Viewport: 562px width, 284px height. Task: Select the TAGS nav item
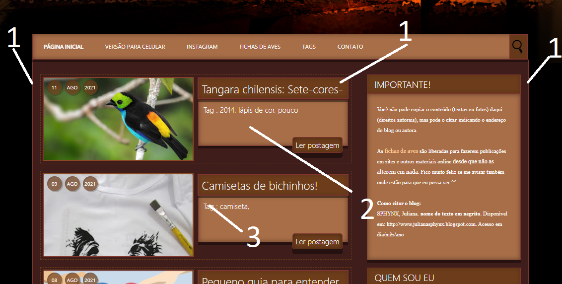pos(309,47)
